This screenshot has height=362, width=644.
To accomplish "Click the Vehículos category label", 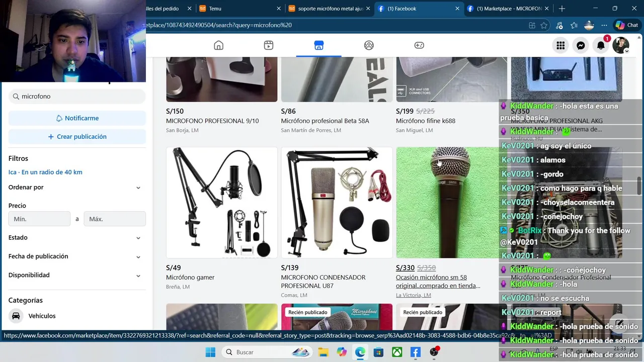I will 42,316.
